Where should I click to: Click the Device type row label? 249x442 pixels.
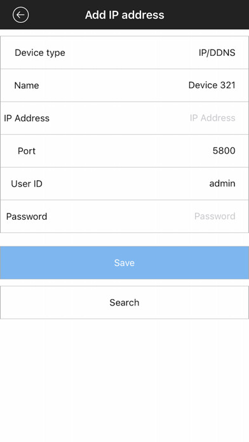coord(40,53)
